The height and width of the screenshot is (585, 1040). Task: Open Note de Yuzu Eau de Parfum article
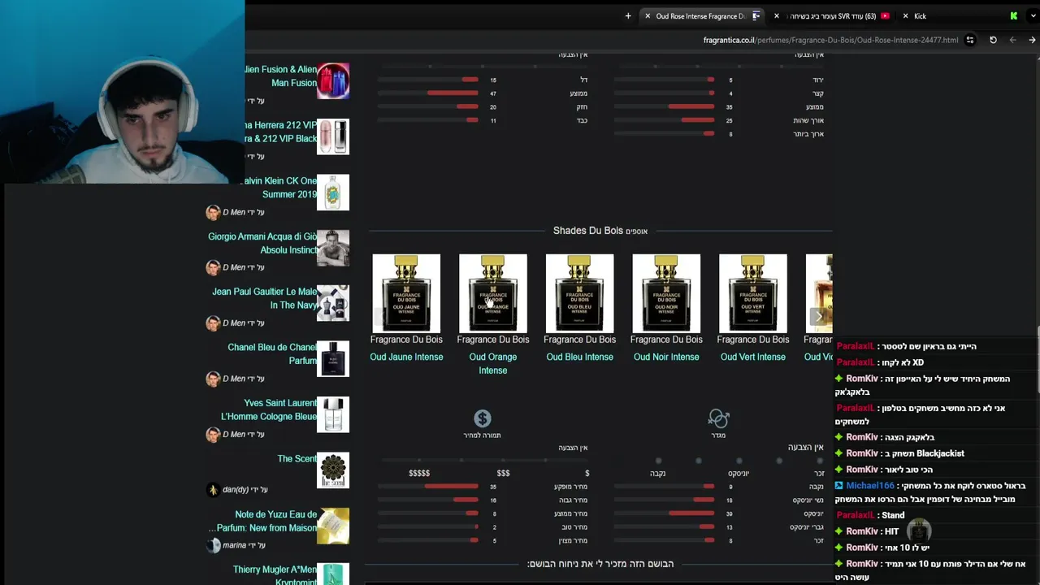pyautogui.click(x=263, y=521)
